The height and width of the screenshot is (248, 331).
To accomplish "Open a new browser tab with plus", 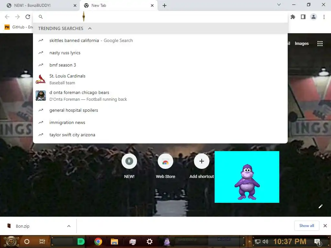I will [x=165, y=5].
